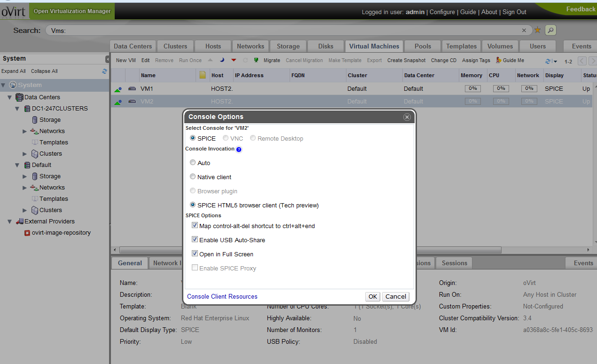
Task: Click the green console monitor icon
Action: [x=256, y=60]
